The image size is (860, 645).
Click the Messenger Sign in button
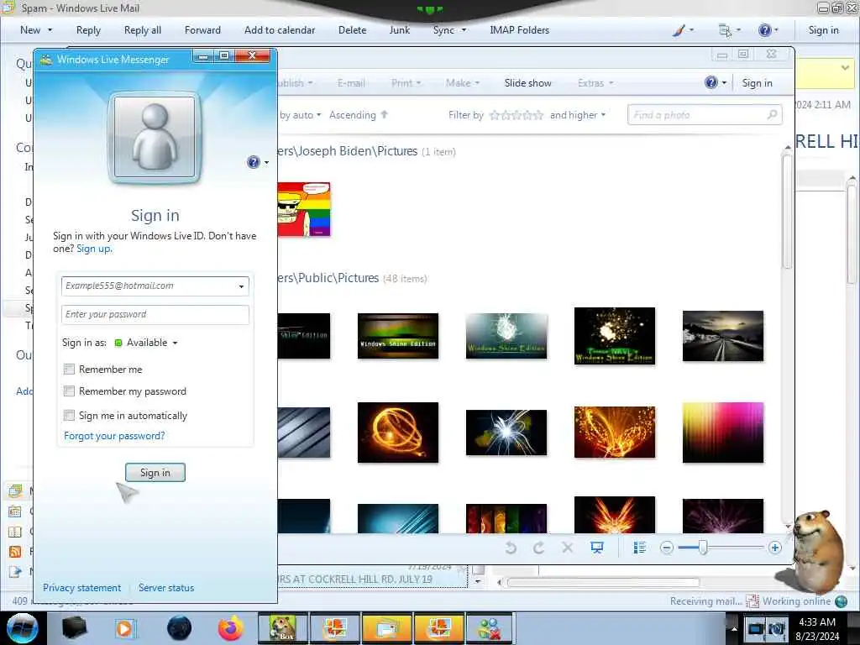[x=155, y=472]
